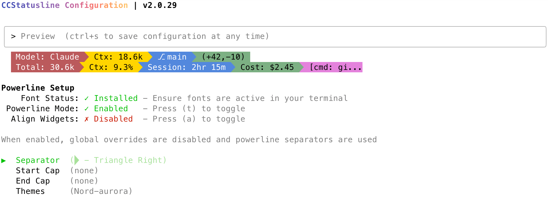This screenshot has width=548, height=203.
Task: Toggle the Powerline Mode Enabled status
Action: coord(111,108)
